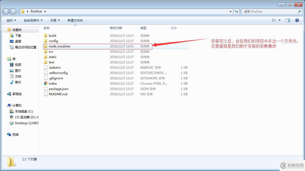The height and width of the screenshot is (171, 305).
Task: Click the search magnifier in search box
Action: (x=299, y=11)
